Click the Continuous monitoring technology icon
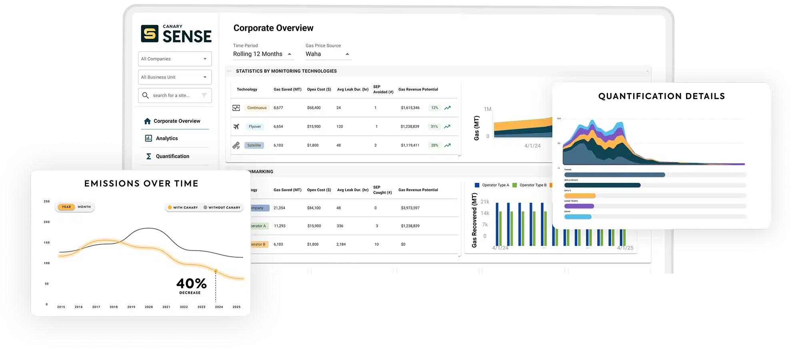Image resolution: width=800 pixels, height=348 pixels. [236, 108]
